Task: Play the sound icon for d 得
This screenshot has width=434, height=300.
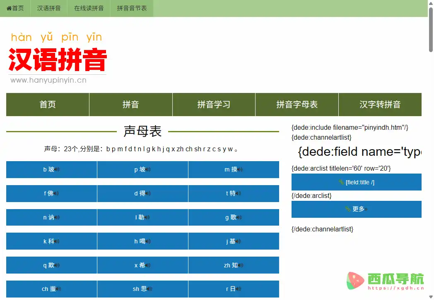Action: click(148, 193)
